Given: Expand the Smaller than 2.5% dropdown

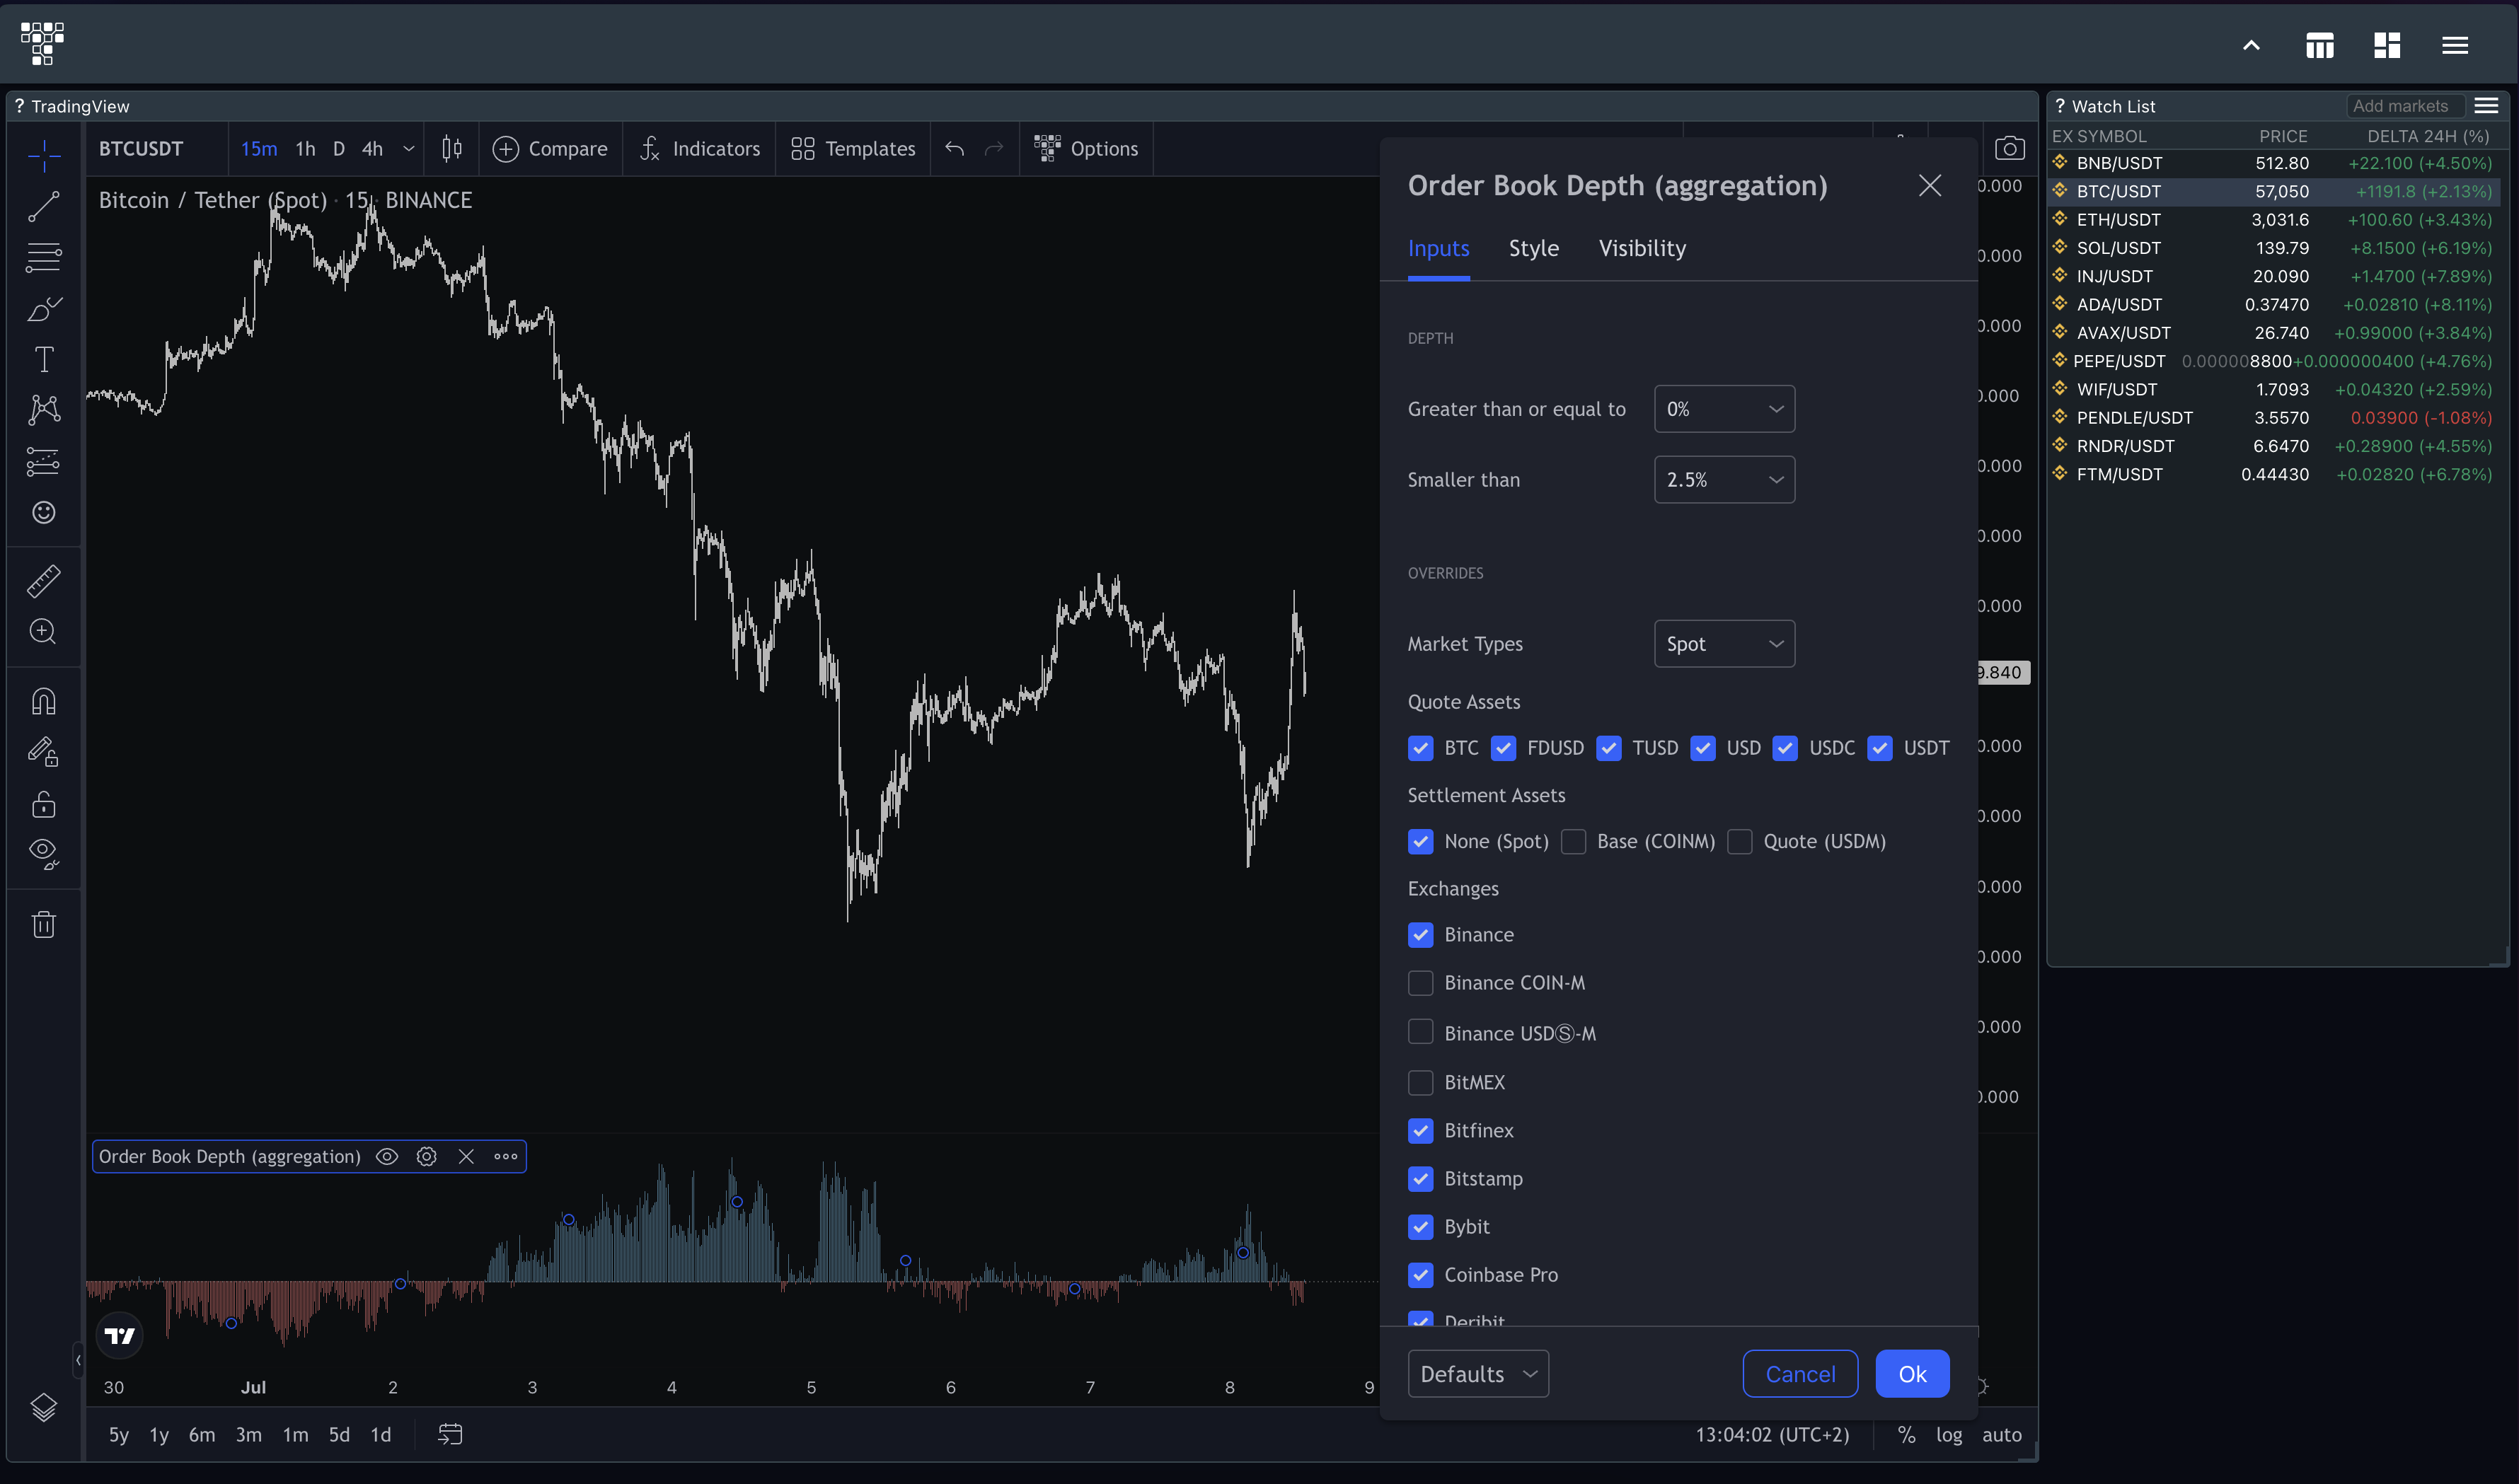Looking at the screenshot, I should (x=1724, y=480).
